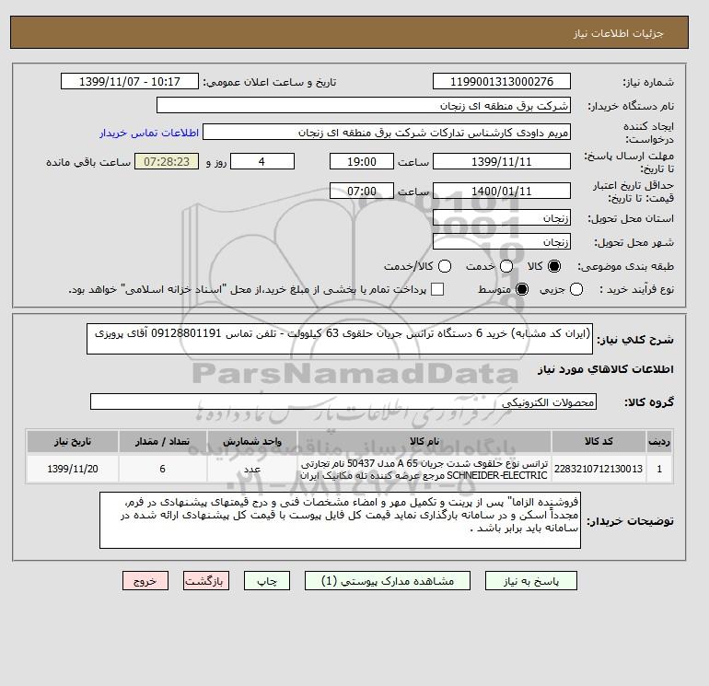Click the row number cell 1
709x686 pixels.
(659, 469)
